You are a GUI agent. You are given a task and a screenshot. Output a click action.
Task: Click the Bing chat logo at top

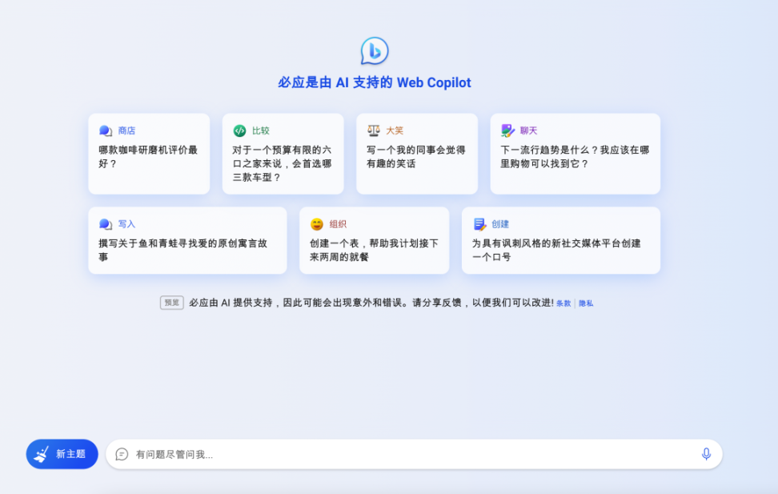(375, 50)
